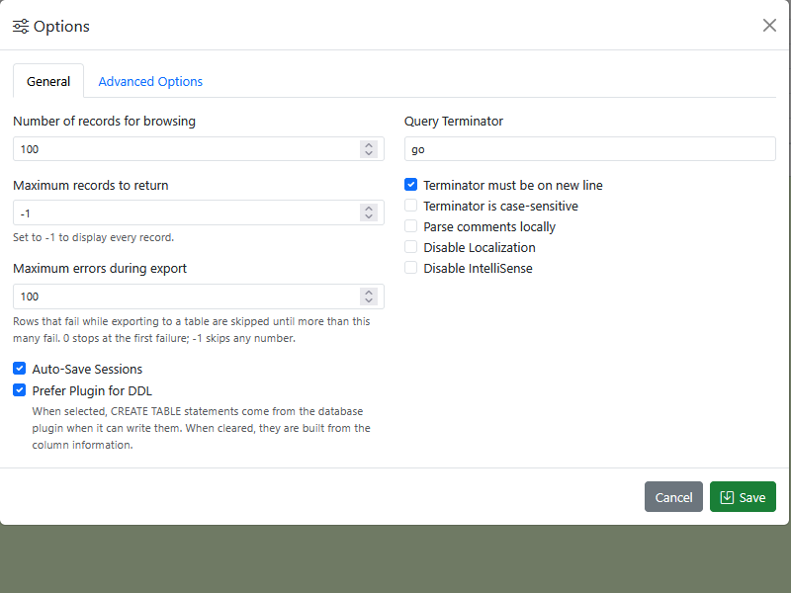Click the 'Set to -1 to display every record.' hint
The height and width of the screenshot is (593, 791).
93,237
